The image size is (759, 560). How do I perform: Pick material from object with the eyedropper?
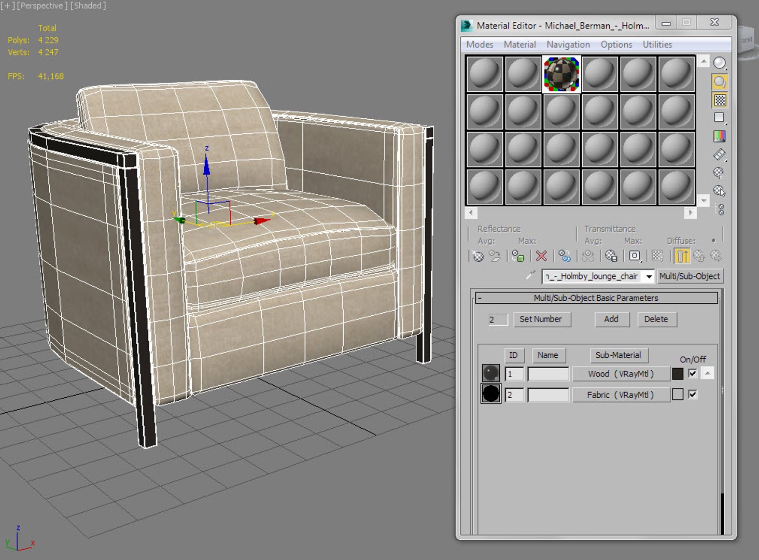tap(530, 275)
